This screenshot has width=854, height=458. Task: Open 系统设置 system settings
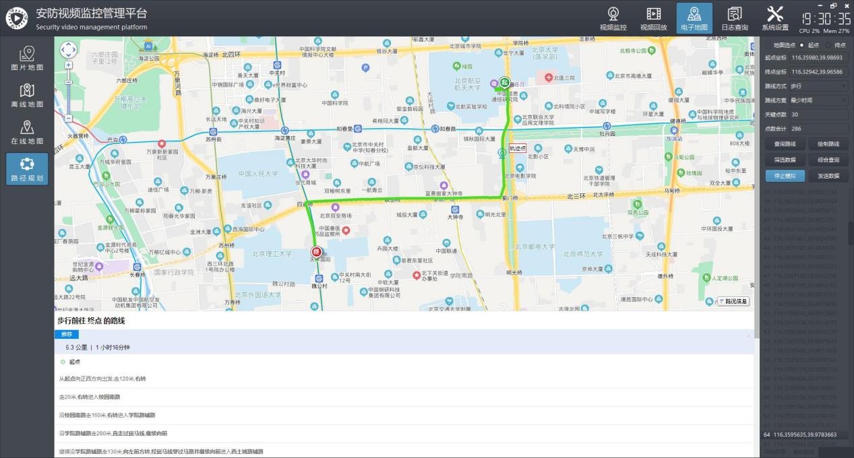(x=774, y=18)
